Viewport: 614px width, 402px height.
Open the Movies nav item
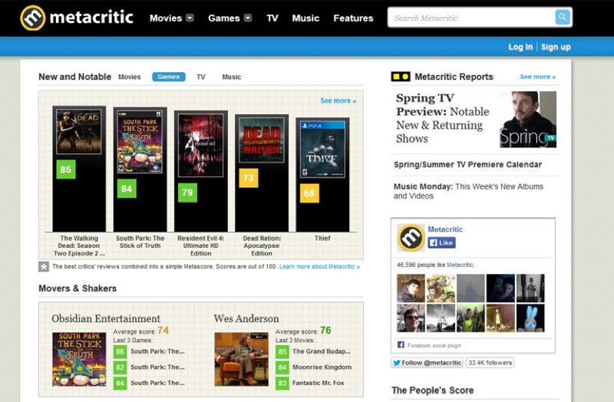166,18
